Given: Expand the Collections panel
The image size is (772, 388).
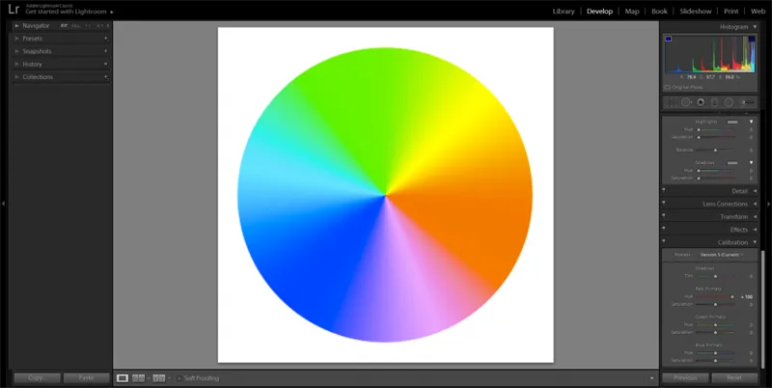Looking at the screenshot, I should point(17,76).
